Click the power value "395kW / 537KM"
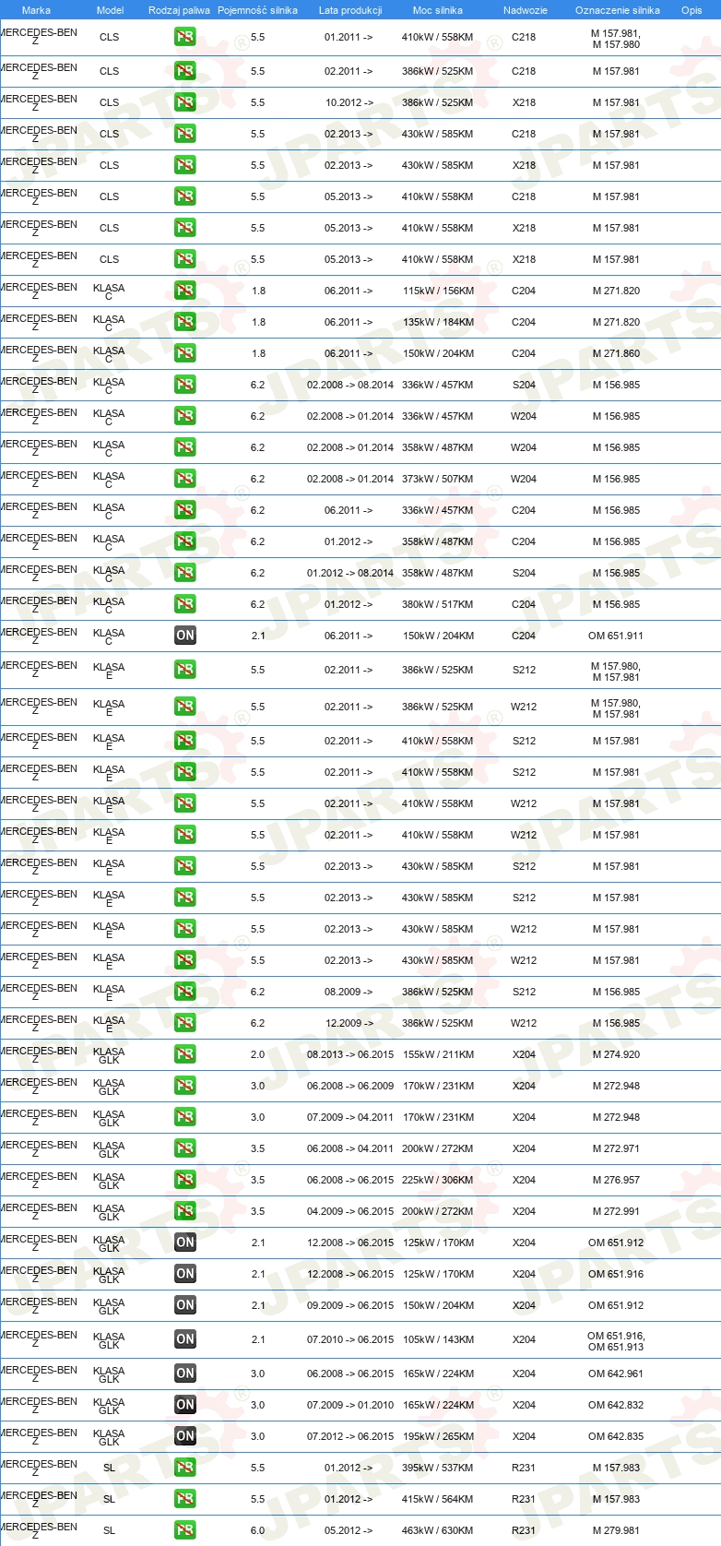This screenshot has height=1546, width=721. [x=438, y=1468]
